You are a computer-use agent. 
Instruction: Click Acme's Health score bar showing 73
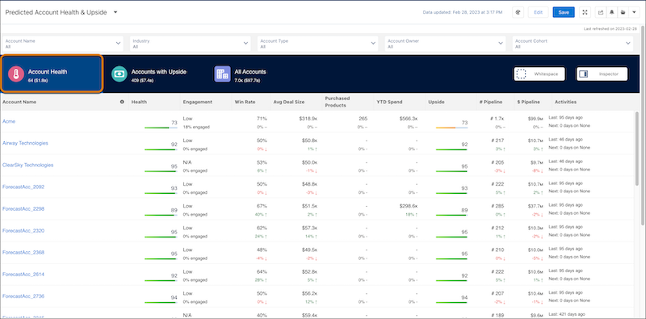pyautogui.click(x=161, y=128)
